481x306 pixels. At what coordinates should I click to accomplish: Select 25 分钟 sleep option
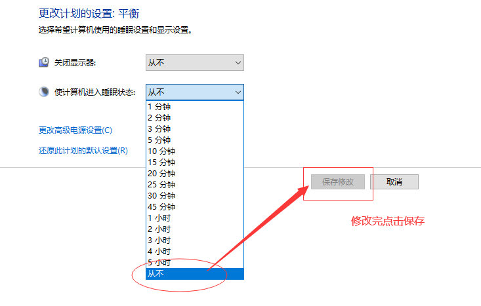[x=195, y=185]
